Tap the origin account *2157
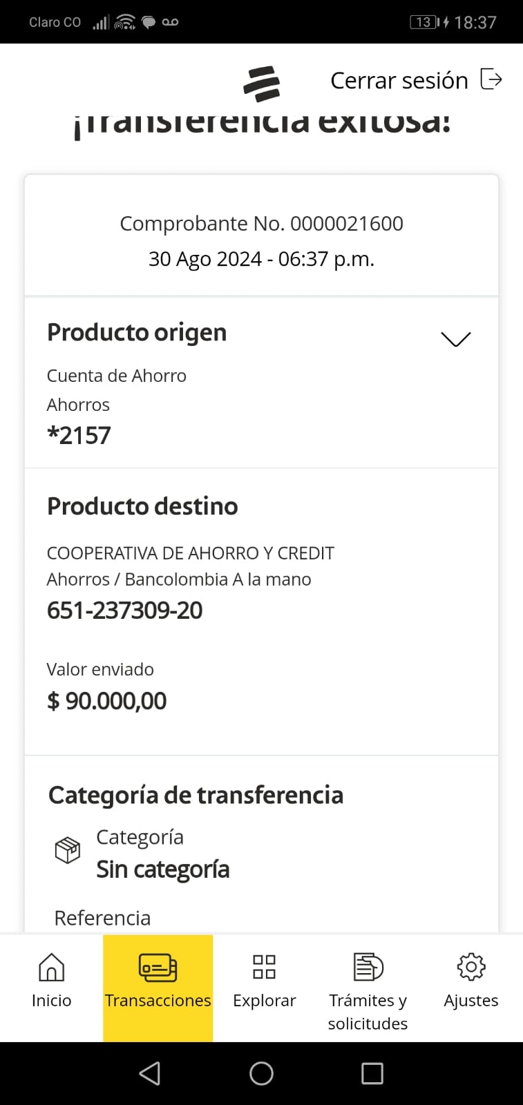The image size is (523, 1105). [79, 436]
